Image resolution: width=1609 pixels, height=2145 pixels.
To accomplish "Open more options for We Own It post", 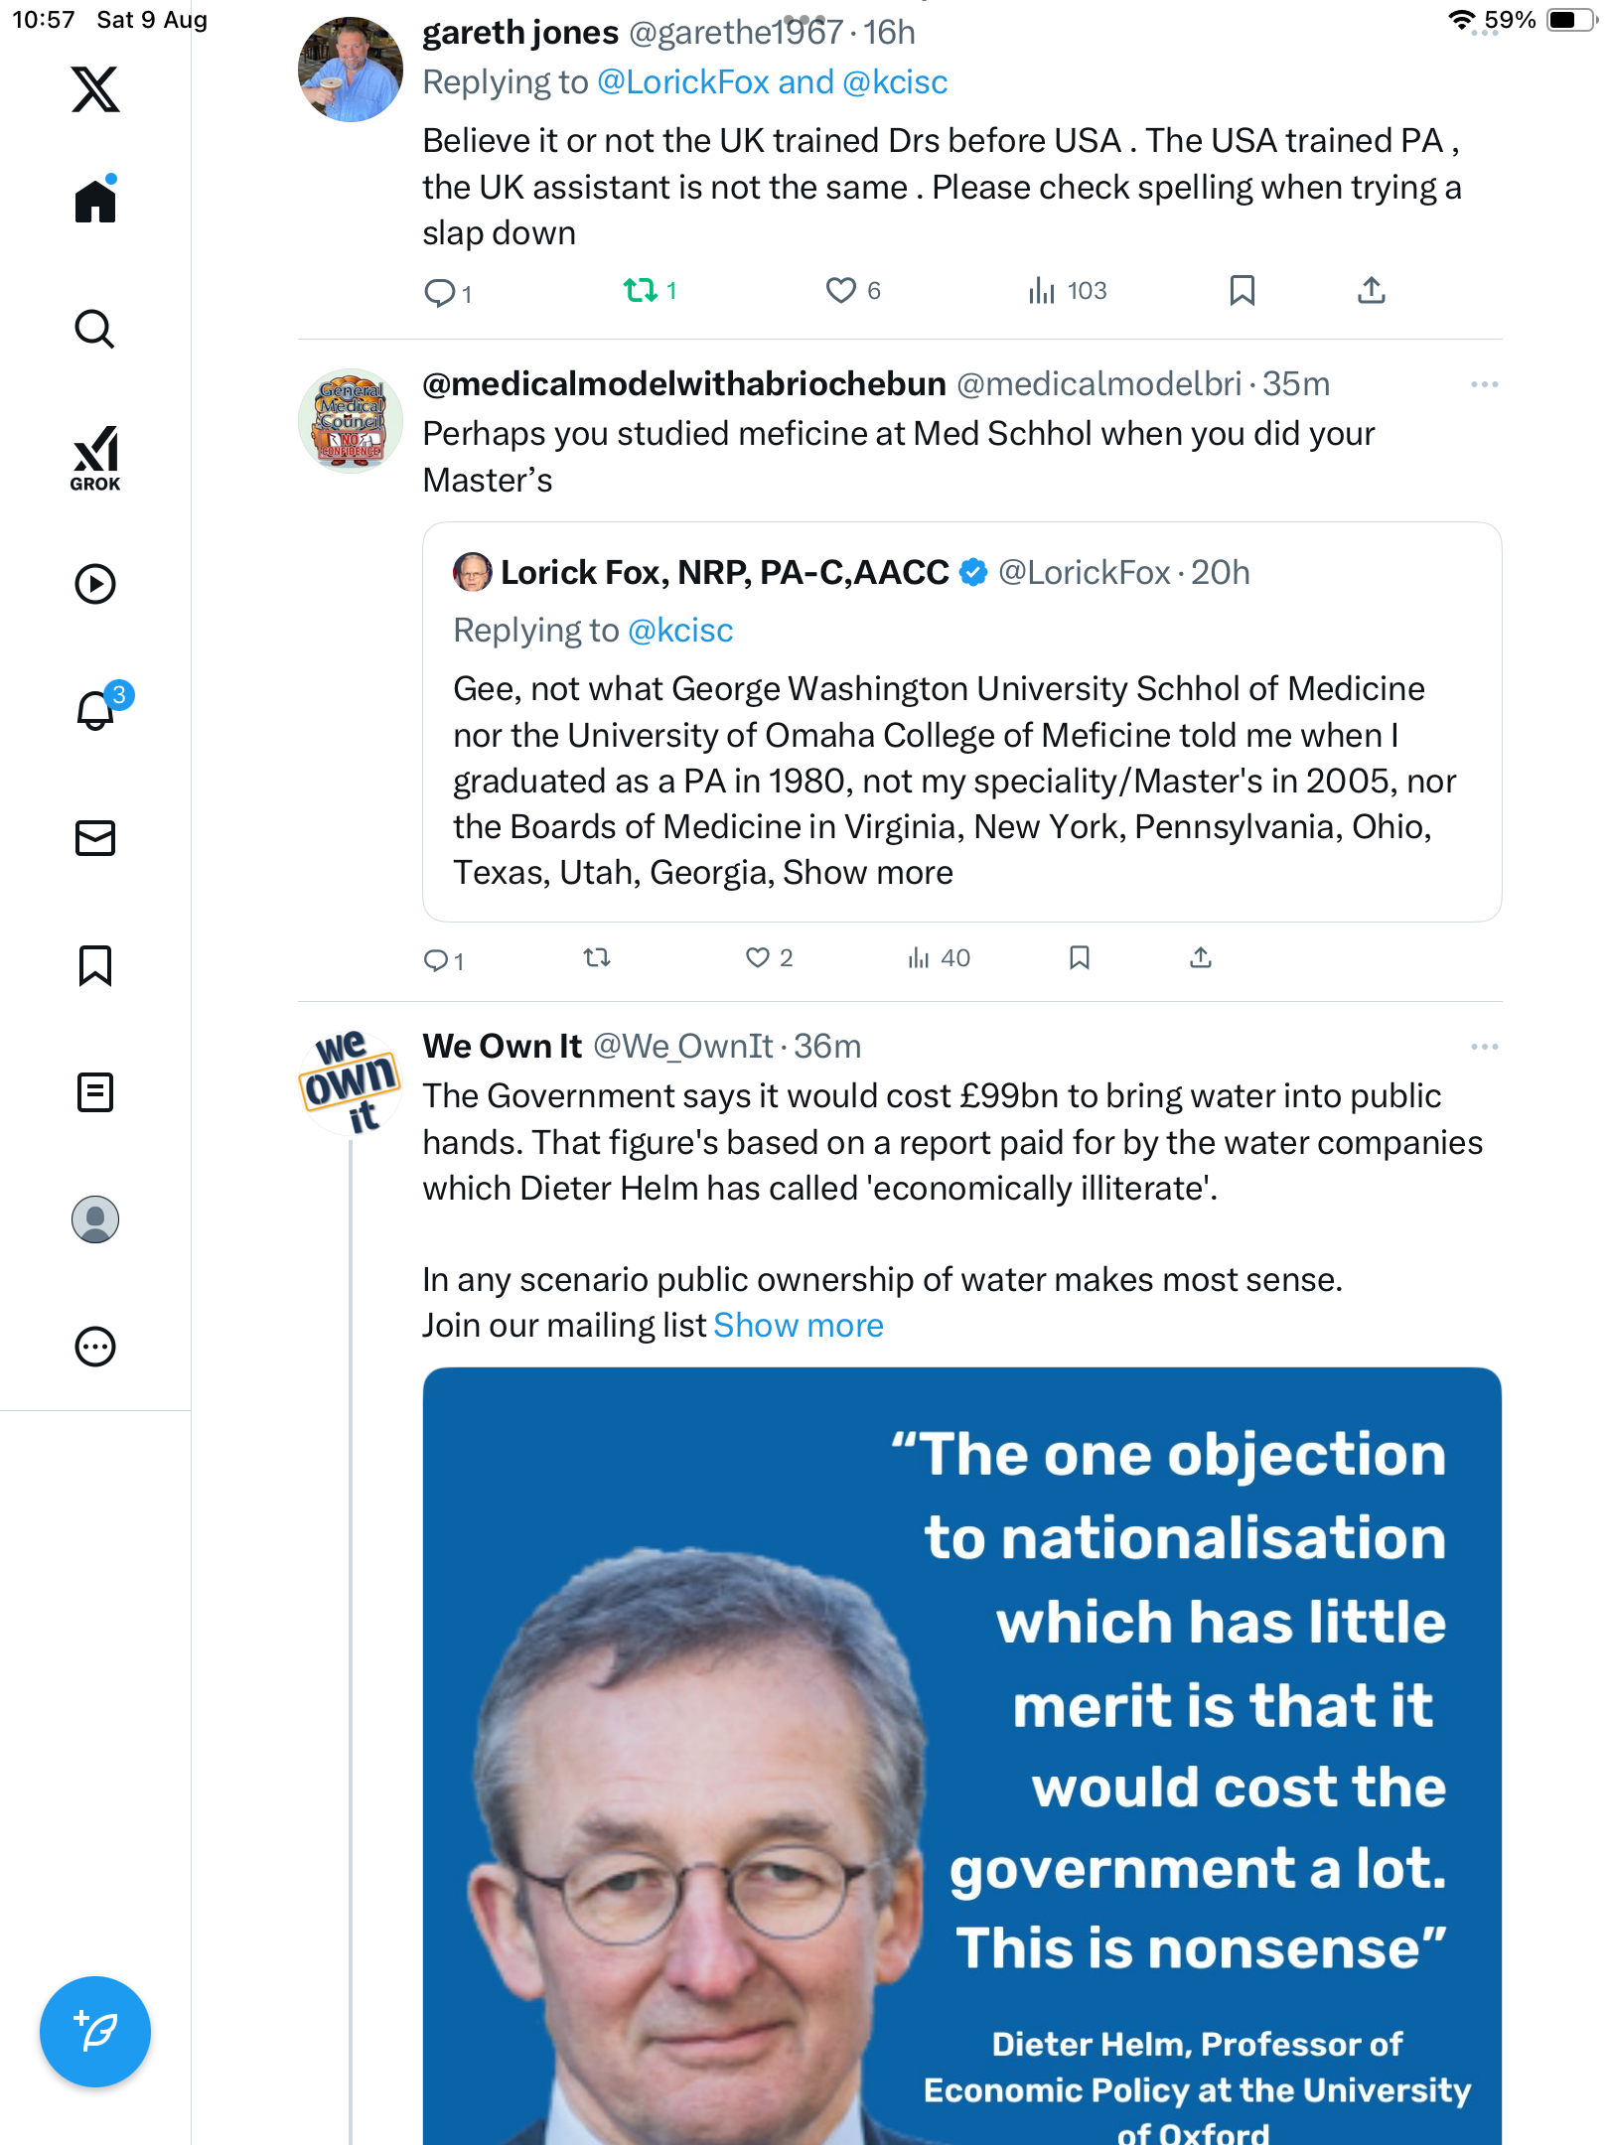I will [1484, 1047].
